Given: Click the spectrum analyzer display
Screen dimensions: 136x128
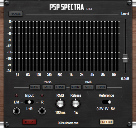Looking at the screenshot, I should pos(65,46).
